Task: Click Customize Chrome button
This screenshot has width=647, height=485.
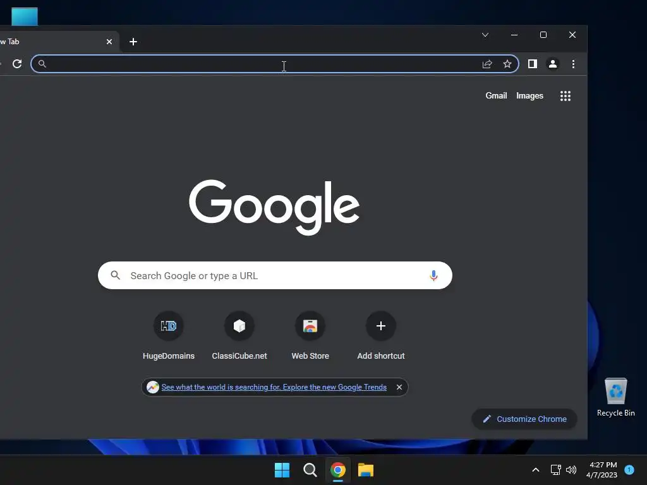Action: [x=524, y=419]
